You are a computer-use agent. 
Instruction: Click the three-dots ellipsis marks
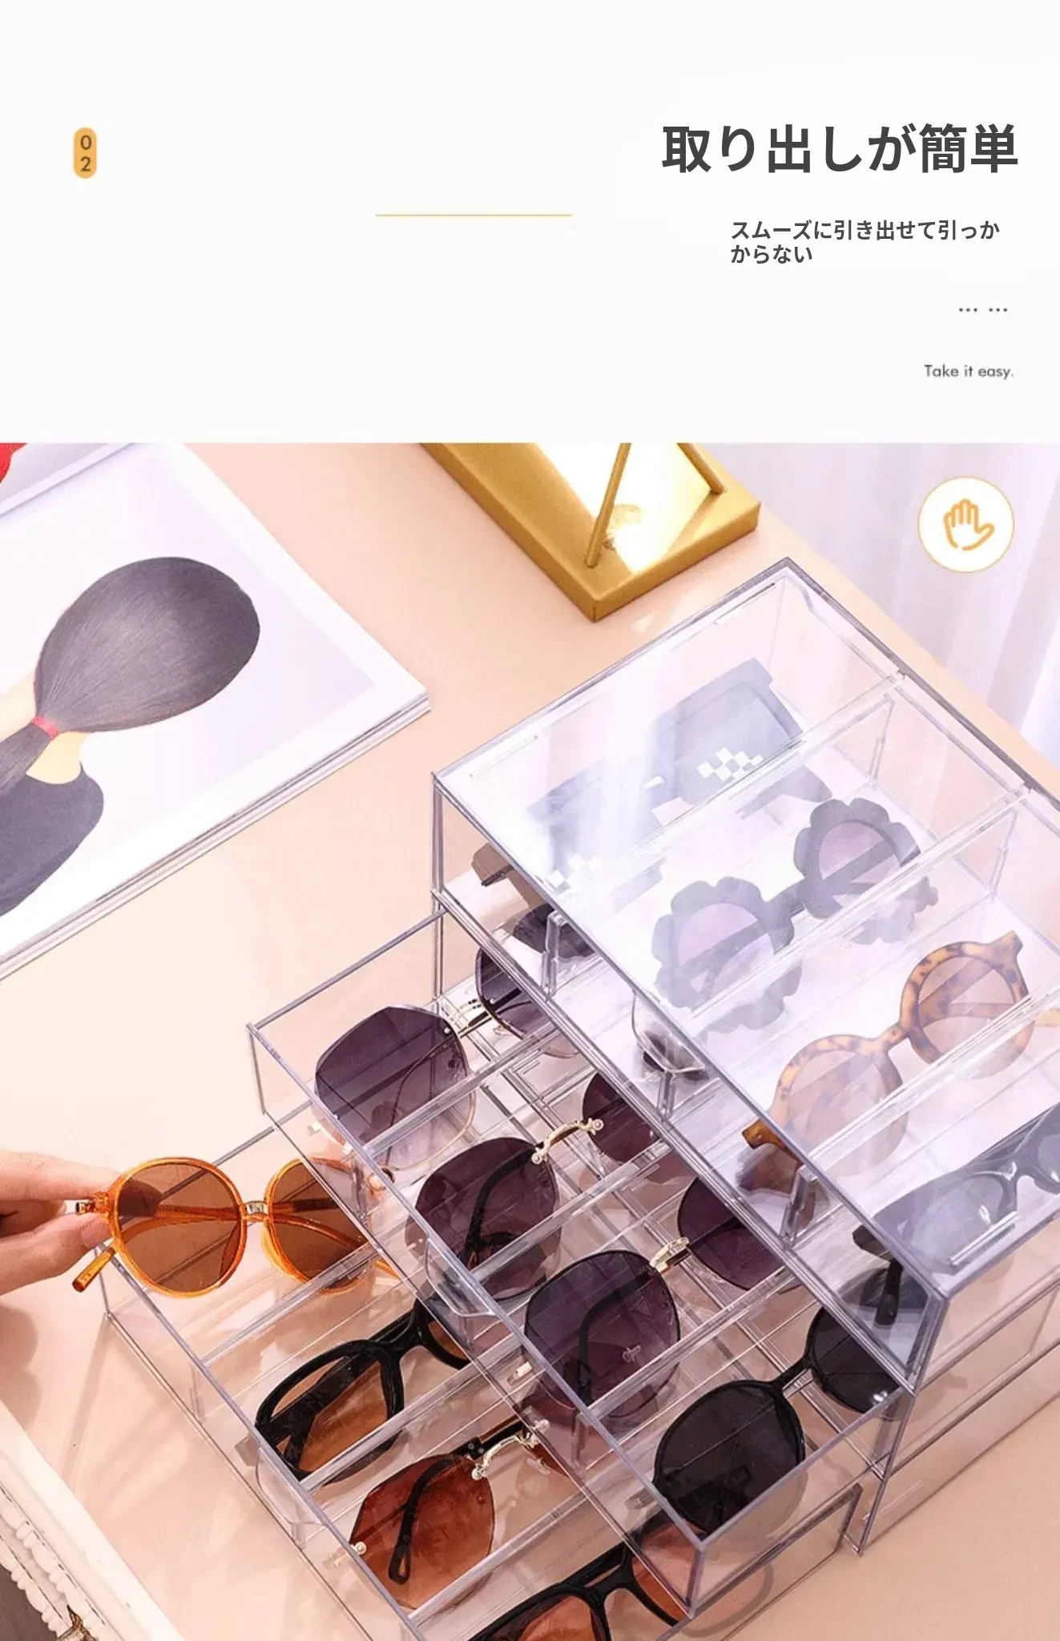[983, 309]
